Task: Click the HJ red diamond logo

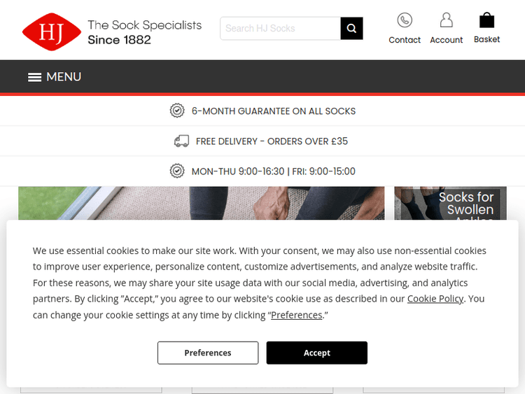Action: point(52,32)
